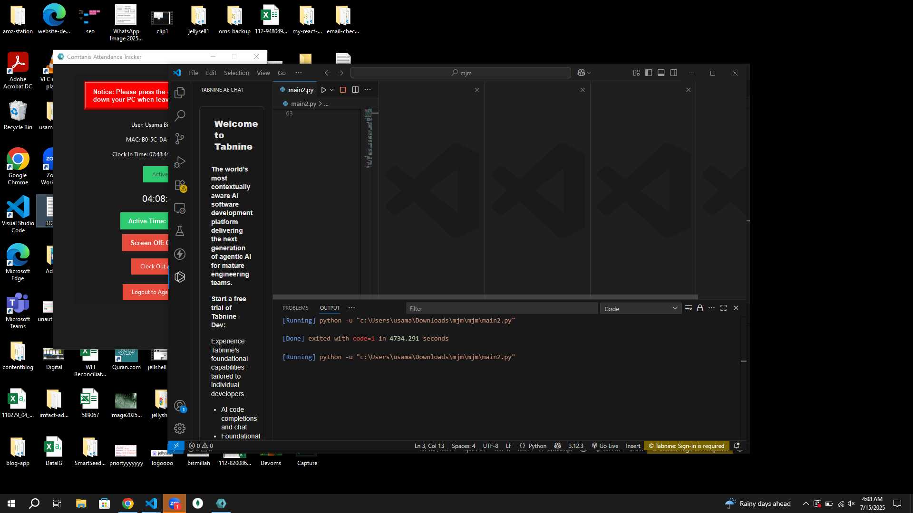Show the overflow menu ellipsis after Go

click(x=299, y=73)
